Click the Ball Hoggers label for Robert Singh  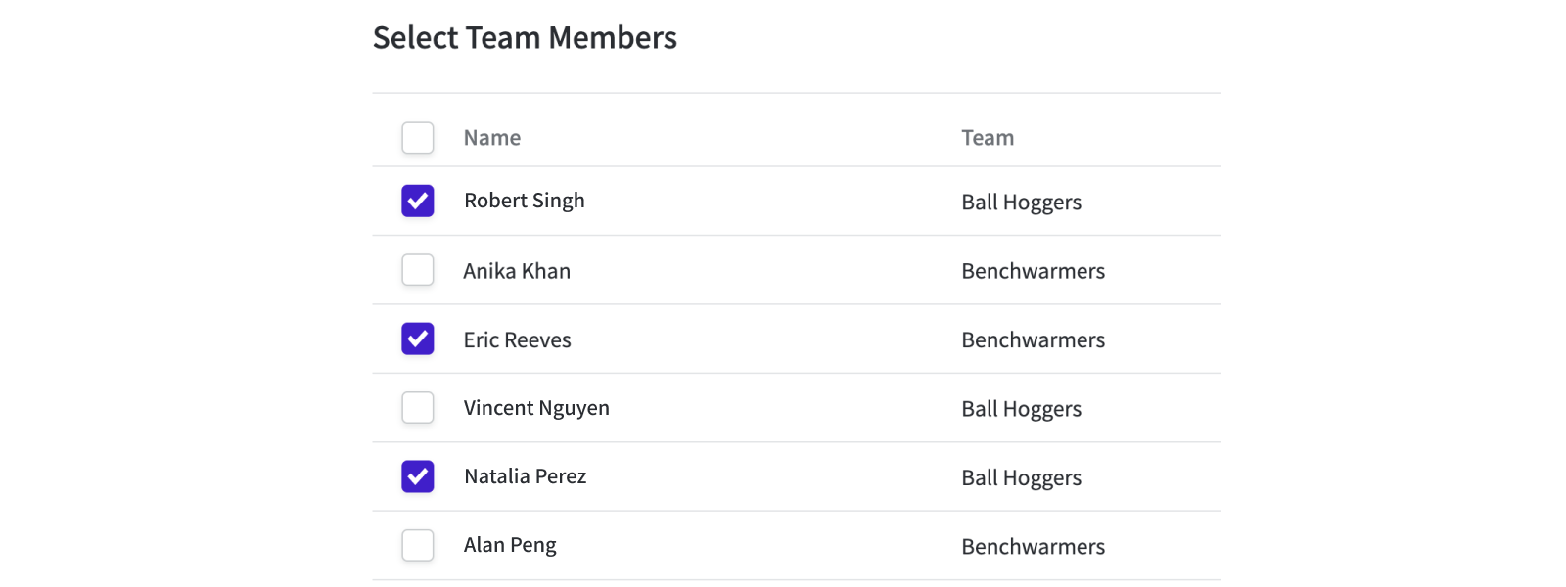point(1022,203)
